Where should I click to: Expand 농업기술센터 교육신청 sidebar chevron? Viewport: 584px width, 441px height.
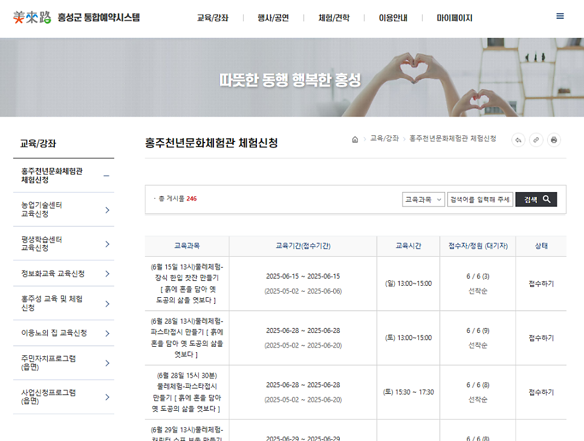pyautogui.click(x=107, y=210)
